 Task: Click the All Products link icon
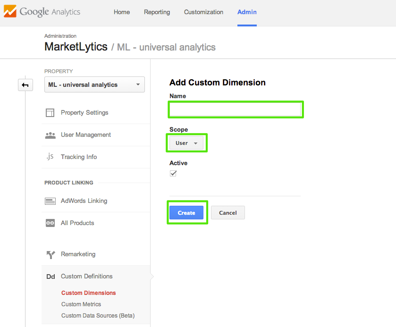50,223
